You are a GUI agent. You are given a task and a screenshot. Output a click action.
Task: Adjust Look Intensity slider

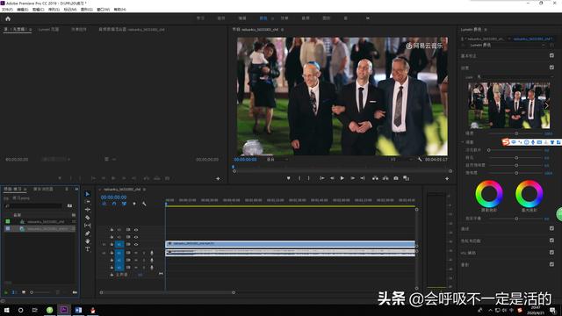pyautogui.click(x=516, y=133)
